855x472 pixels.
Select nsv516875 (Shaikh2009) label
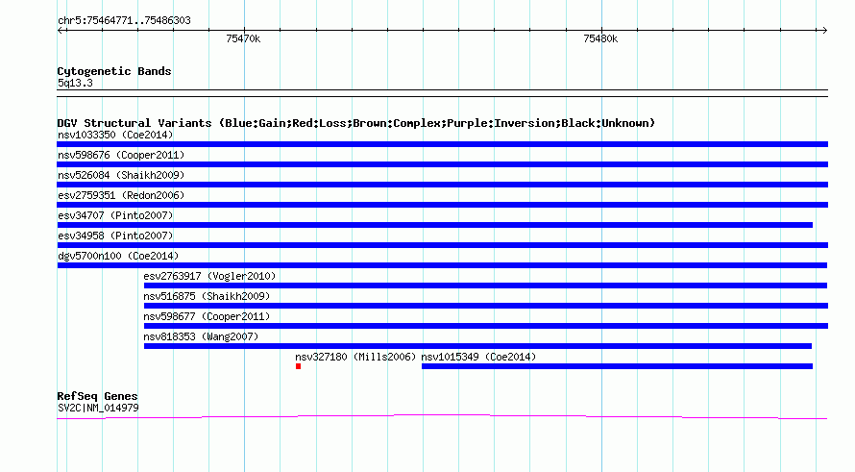(x=207, y=296)
